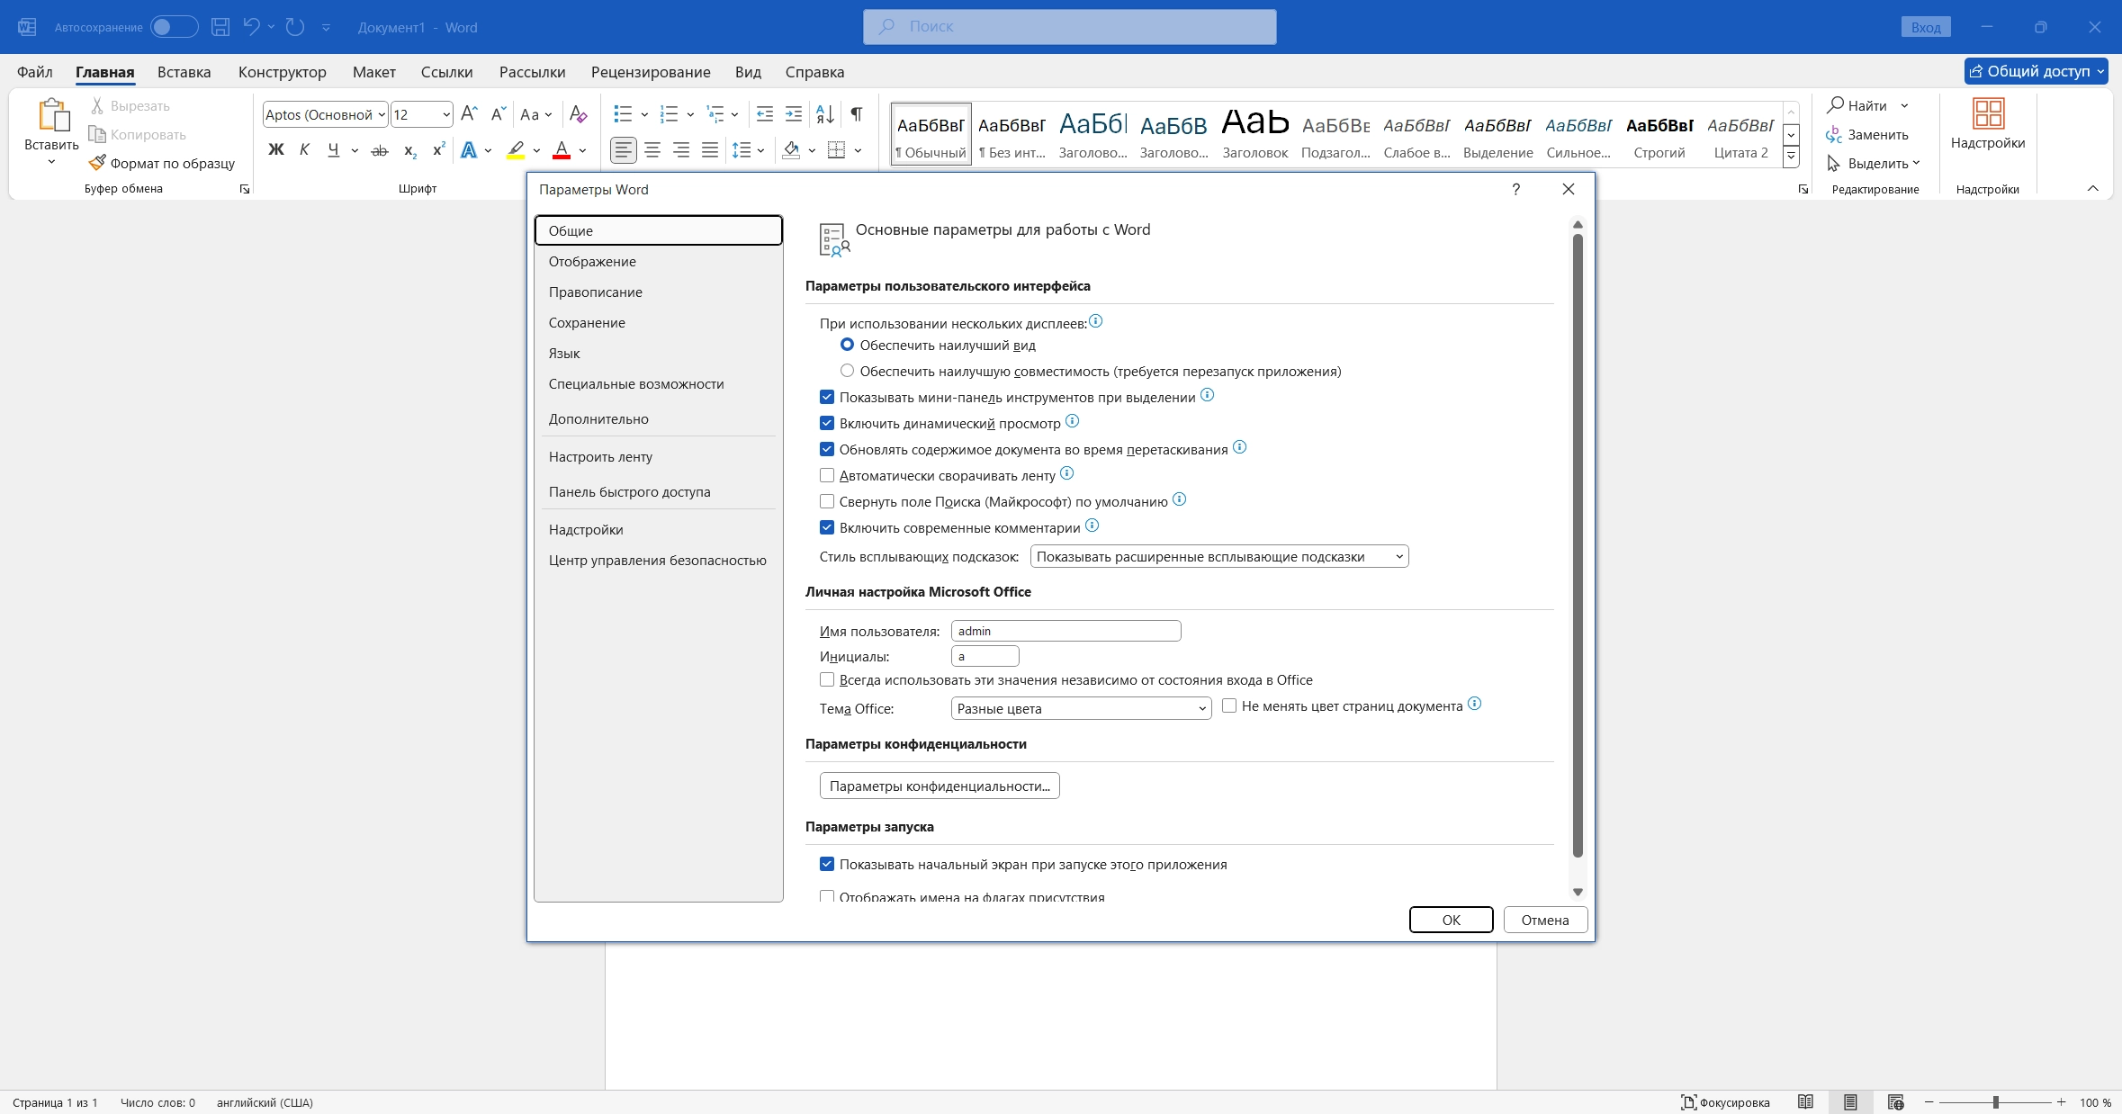Open the 'Стиль всплывающих подсказок' dropdown
The image size is (2122, 1114).
point(1219,556)
